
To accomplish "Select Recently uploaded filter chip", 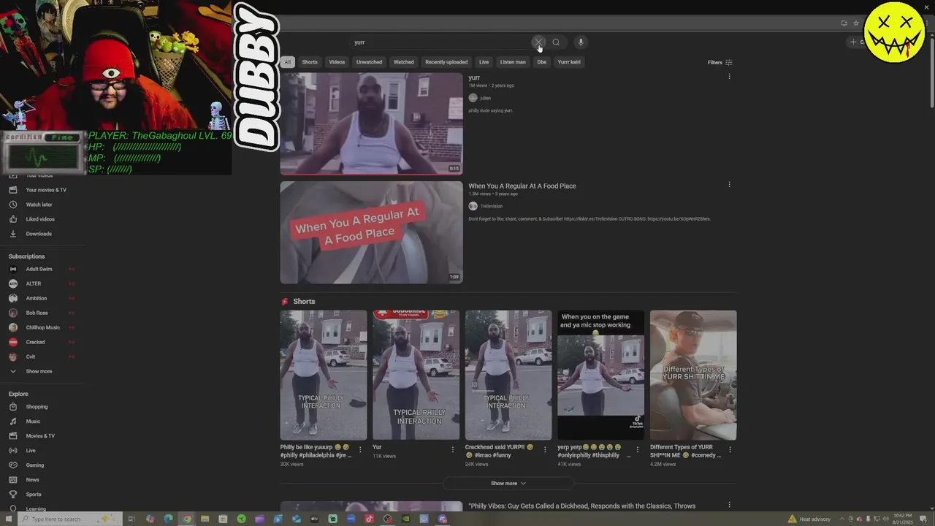I will coord(446,62).
